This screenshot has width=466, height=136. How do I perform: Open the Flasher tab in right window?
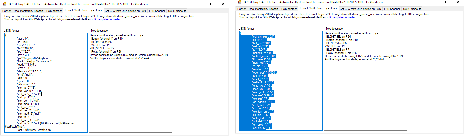[242, 9]
